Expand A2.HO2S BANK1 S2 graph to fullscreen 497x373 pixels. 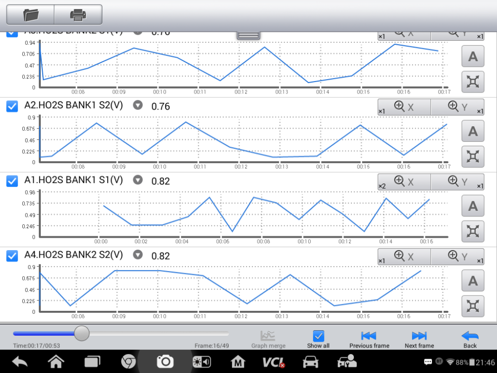(473, 156)
